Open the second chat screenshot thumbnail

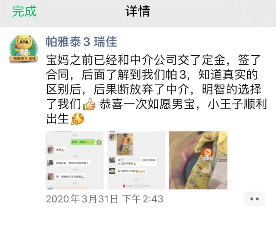(137, 160)
